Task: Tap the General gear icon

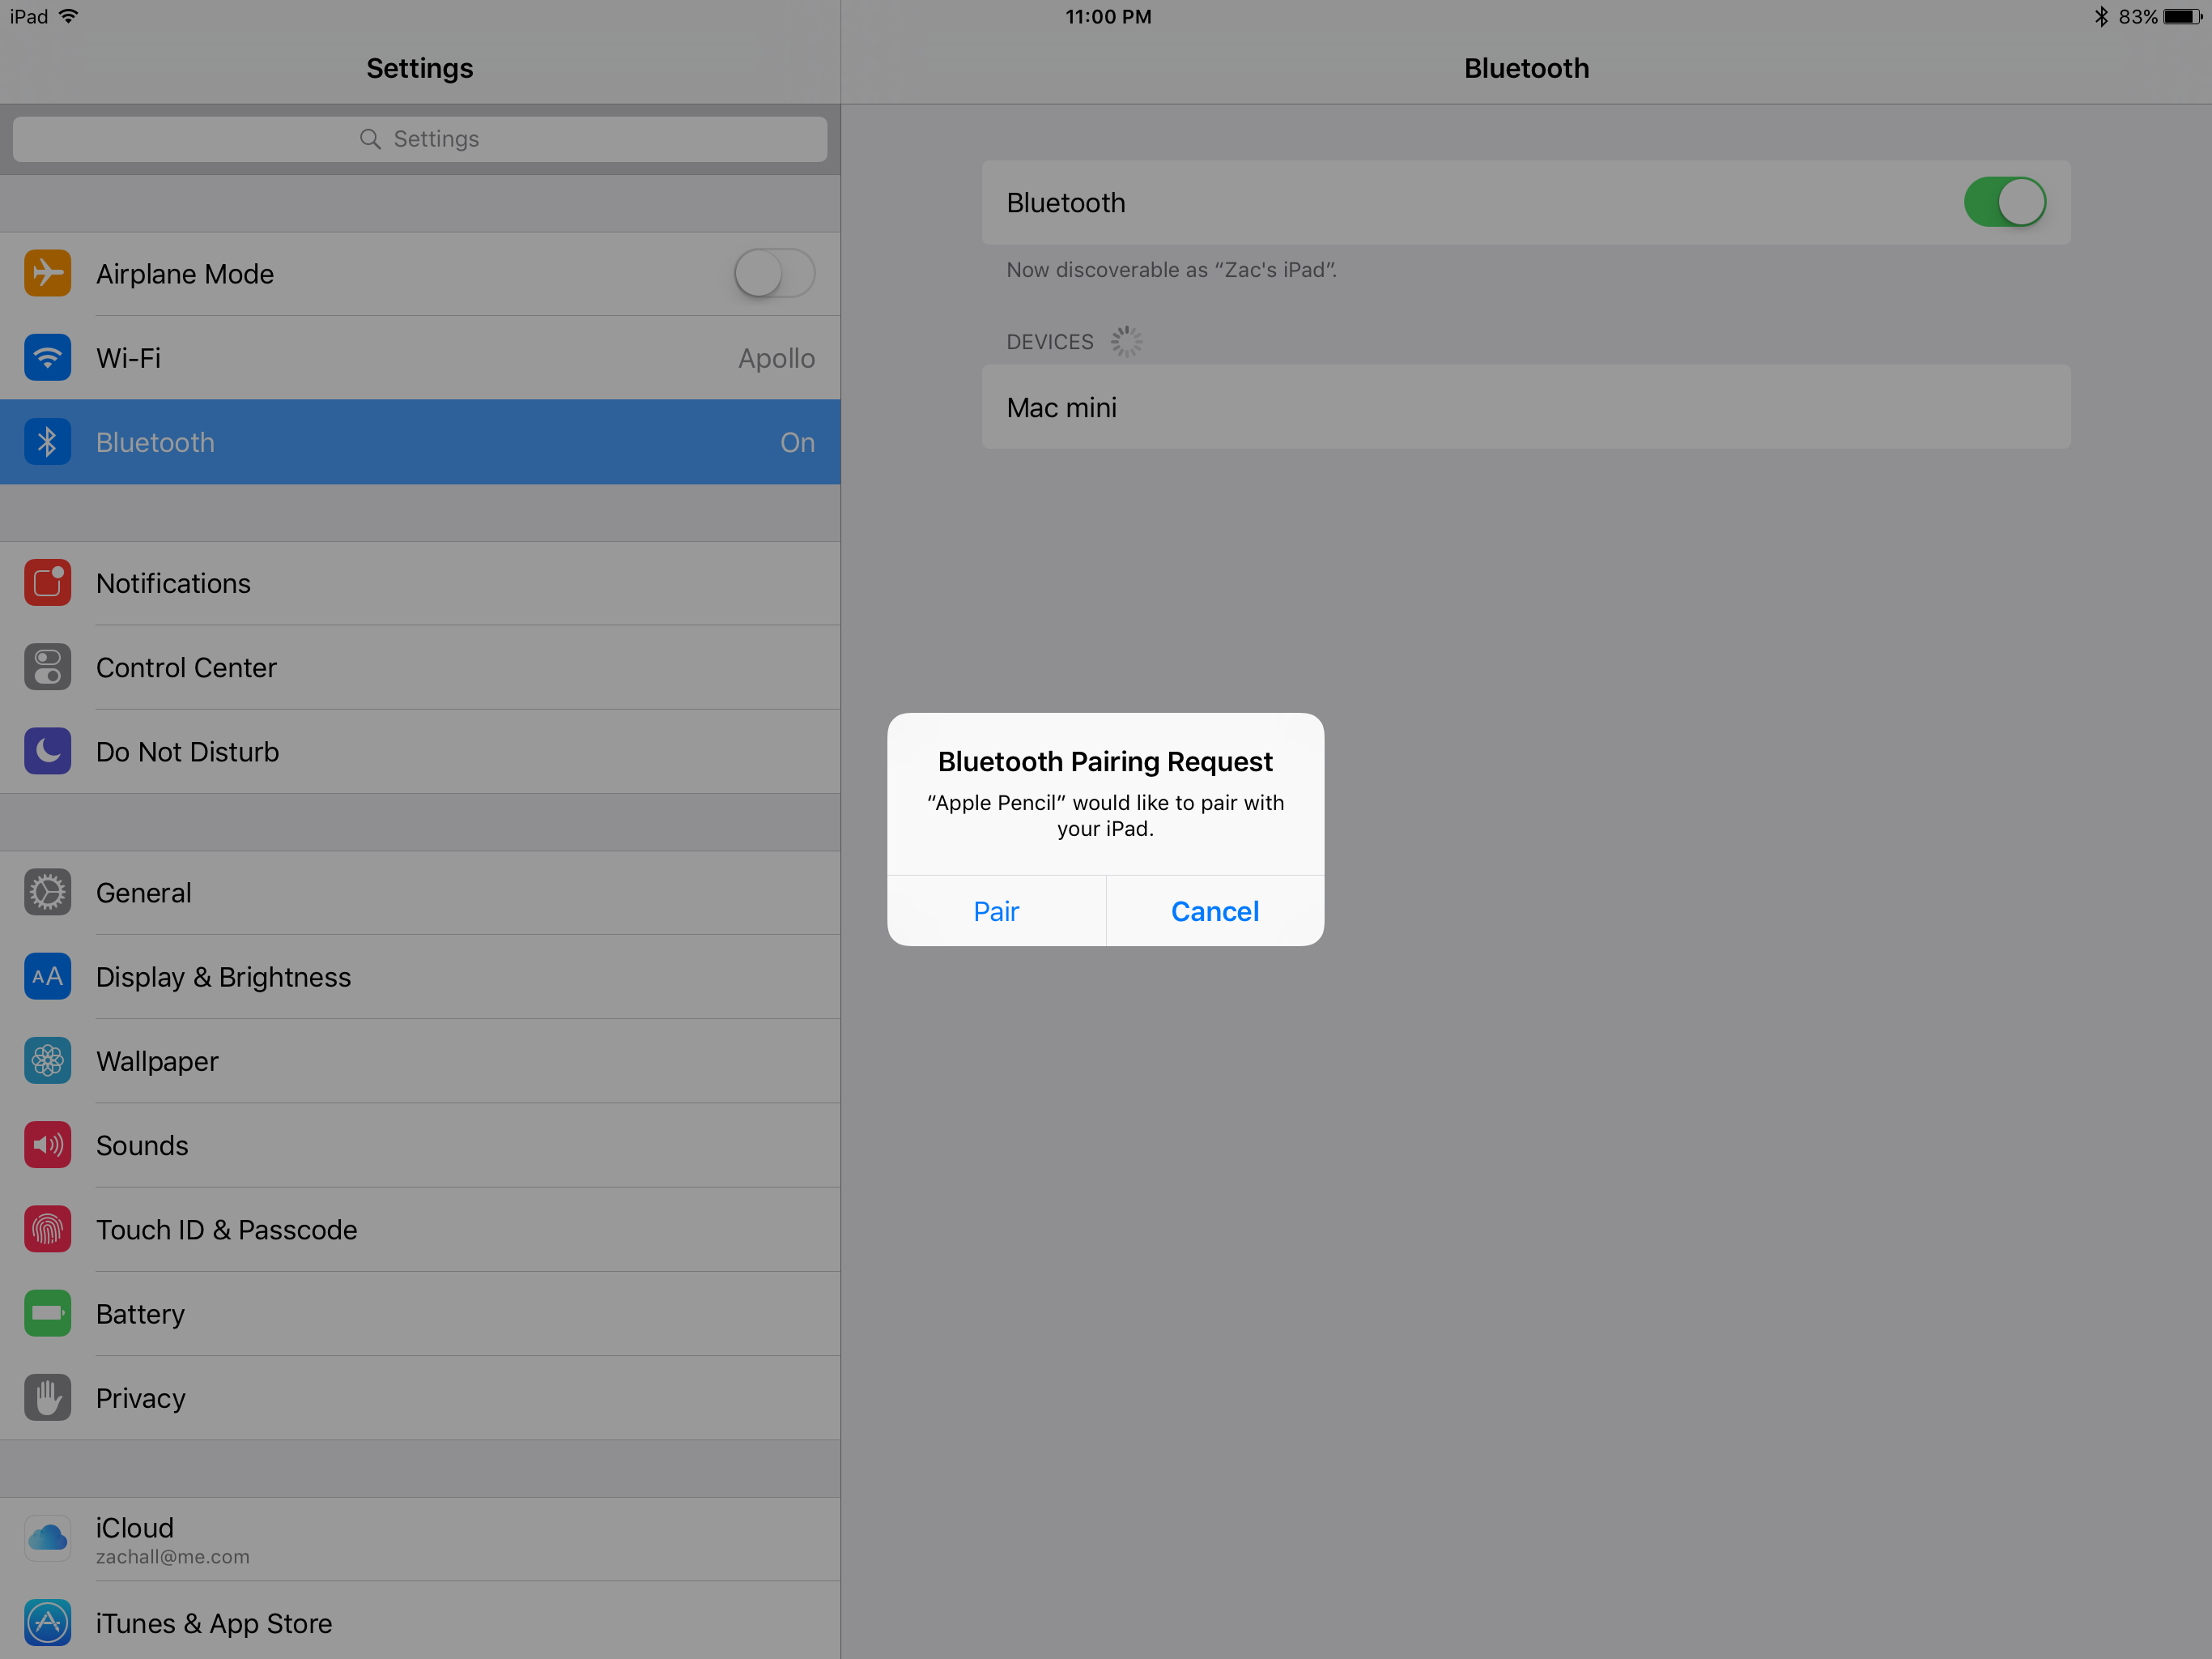Action: click(47, 893)
